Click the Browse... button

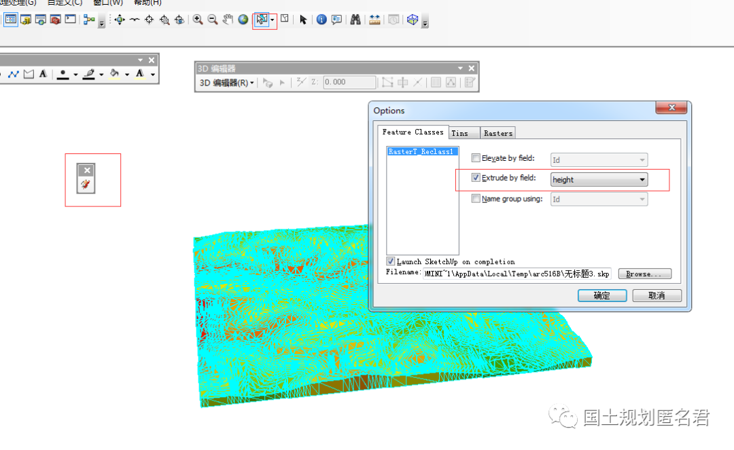tap(644, 274)
